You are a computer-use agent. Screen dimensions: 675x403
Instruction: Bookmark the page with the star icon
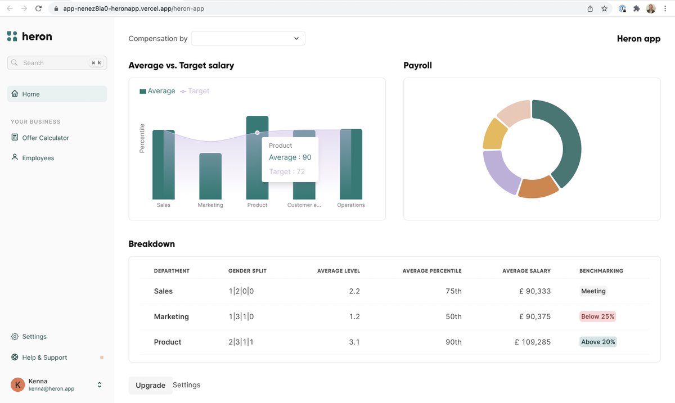604,8
